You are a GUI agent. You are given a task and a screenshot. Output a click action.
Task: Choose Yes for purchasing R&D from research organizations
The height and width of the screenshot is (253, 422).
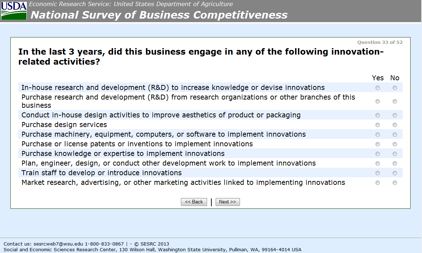(378, 101)
